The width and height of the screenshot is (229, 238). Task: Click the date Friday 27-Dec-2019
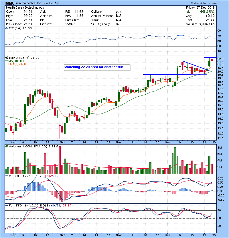point(200,7)
